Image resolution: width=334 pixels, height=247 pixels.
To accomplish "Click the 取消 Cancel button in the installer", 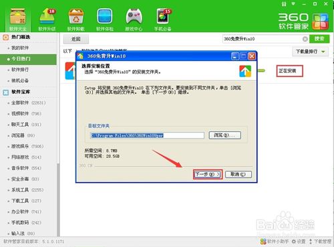I will tap(238, 174).
